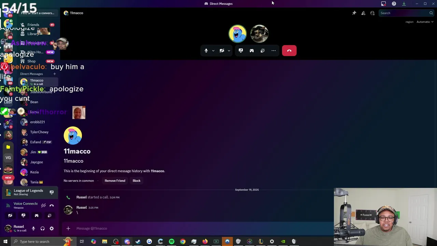The image size is (437, 246).
Task: Open Task View on the taskbar
Action: [82, 242]
